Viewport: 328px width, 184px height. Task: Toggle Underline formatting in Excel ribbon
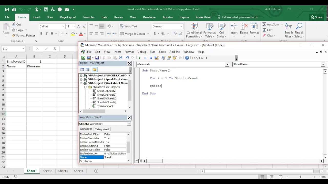(x=52, y=34)
